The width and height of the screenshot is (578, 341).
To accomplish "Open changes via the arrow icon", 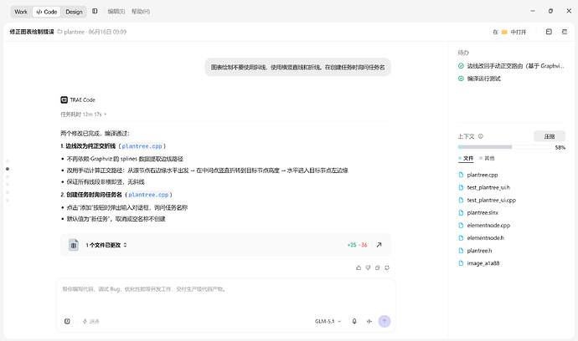I will 379,245.
